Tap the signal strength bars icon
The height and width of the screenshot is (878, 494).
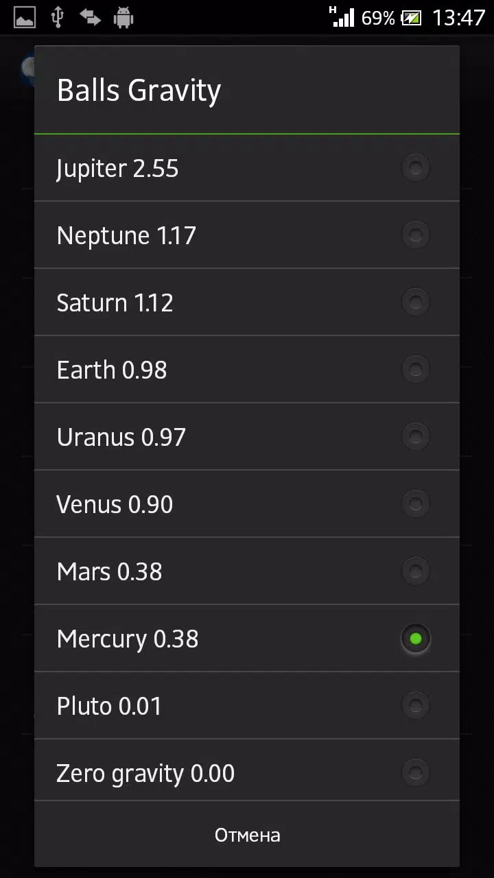[342, 18]
